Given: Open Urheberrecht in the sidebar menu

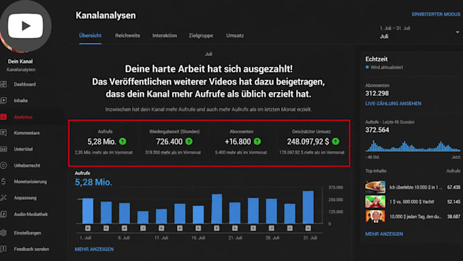Looking at the screenshot, I should [27, 166].
